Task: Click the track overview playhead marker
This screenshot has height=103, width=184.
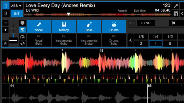Action: click(x=69, y=14)
